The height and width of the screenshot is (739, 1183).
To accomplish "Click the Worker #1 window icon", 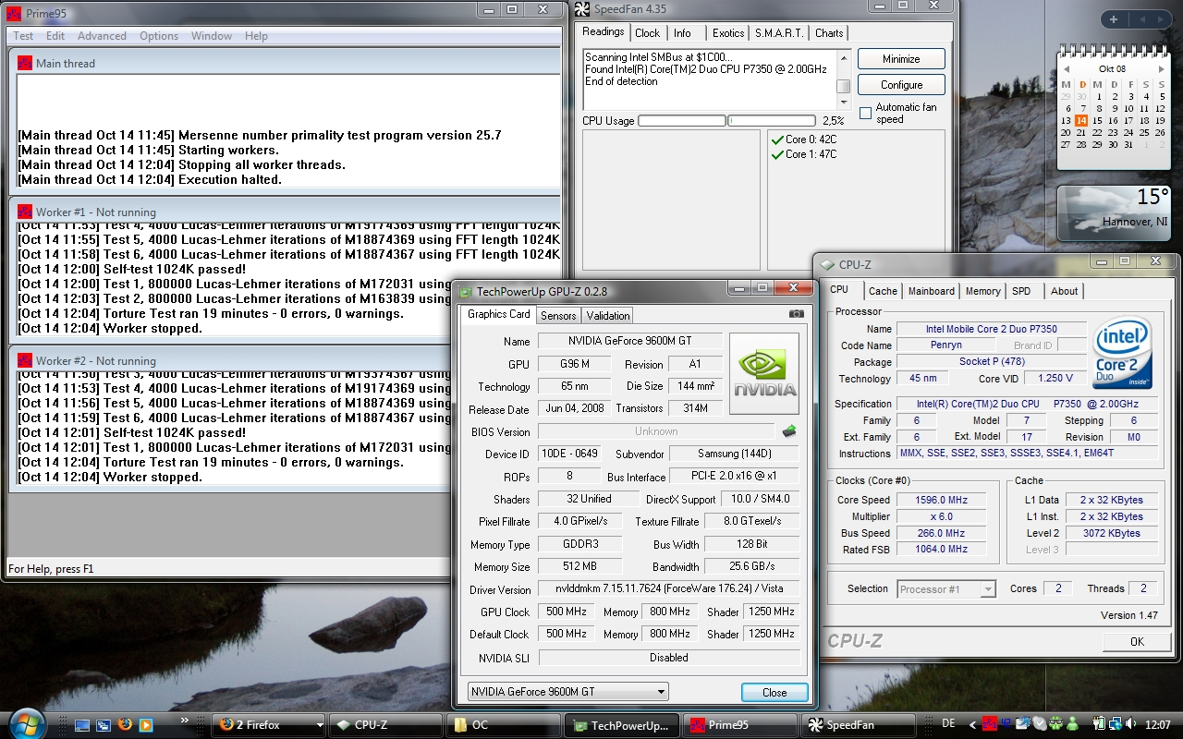I will (x=26, y=212).
